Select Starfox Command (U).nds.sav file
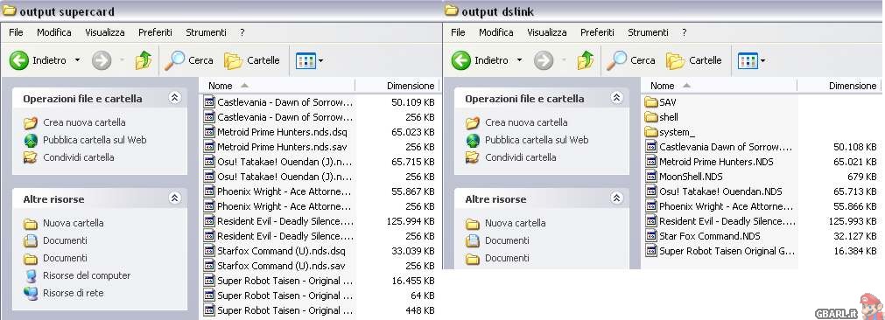 point(274,265)
